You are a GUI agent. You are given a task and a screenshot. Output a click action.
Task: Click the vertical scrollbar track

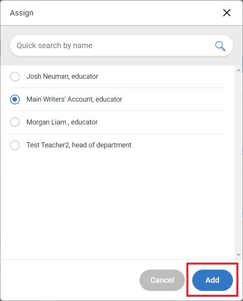(238, 163)
